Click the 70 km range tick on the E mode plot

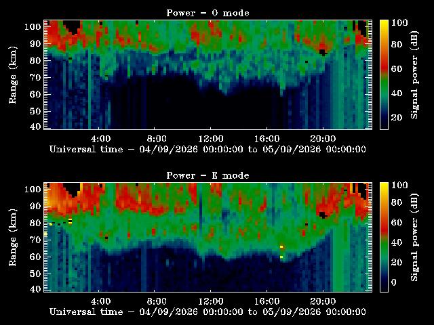[x=35, y=240]
